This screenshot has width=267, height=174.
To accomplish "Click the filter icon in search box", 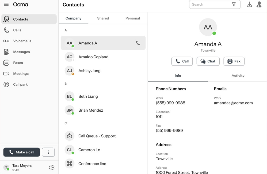I will tap(234, 5).
